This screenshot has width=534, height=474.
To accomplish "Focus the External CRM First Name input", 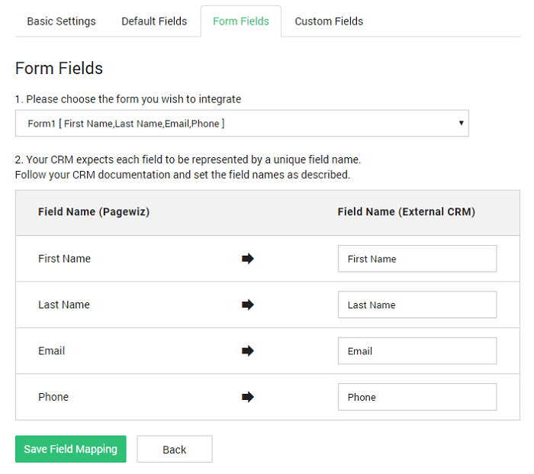I will click(417, 259).
